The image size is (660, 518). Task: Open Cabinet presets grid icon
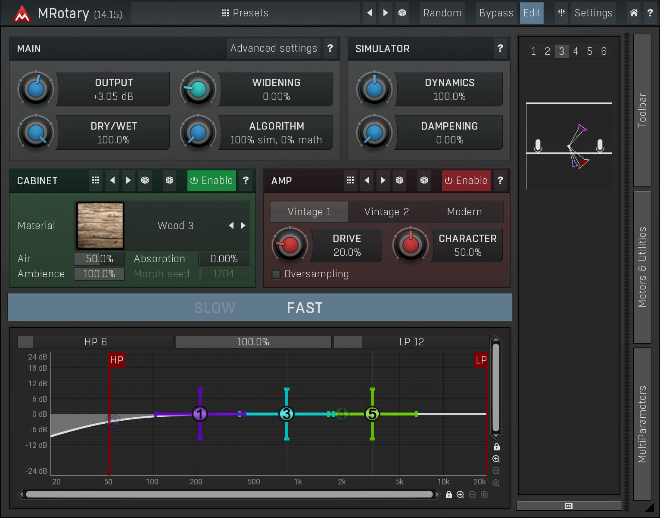coord(96,180)
